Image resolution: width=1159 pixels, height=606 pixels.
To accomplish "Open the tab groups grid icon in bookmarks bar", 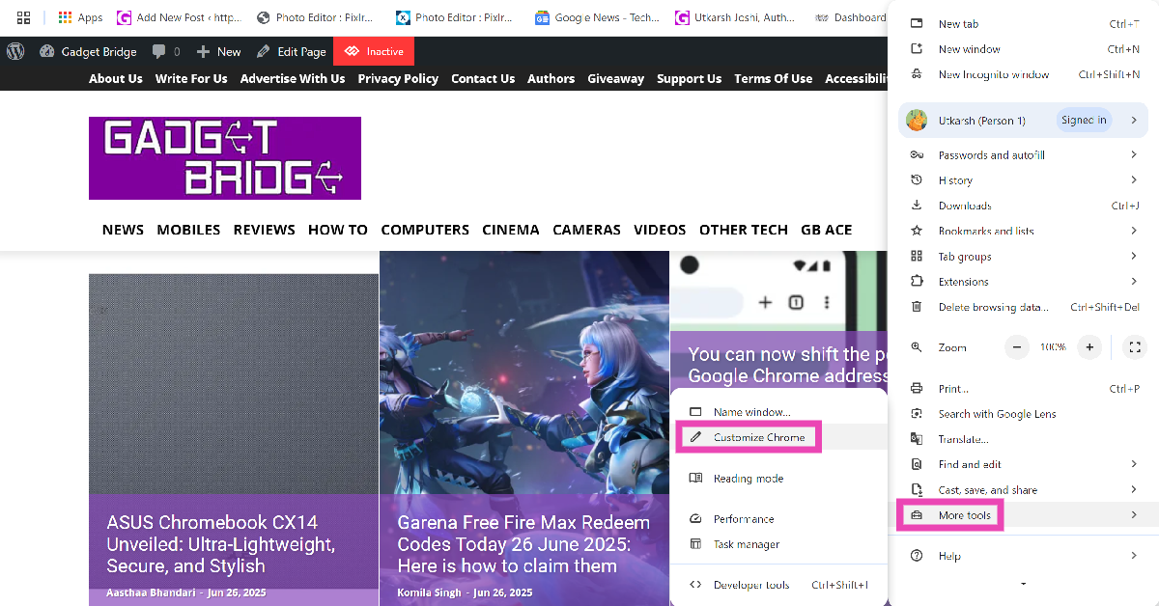I will [23, 17].
